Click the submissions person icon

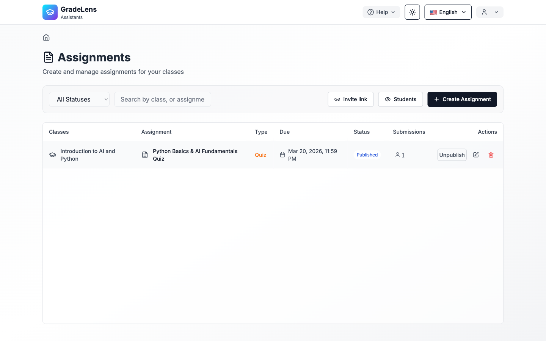coord(397,155)
